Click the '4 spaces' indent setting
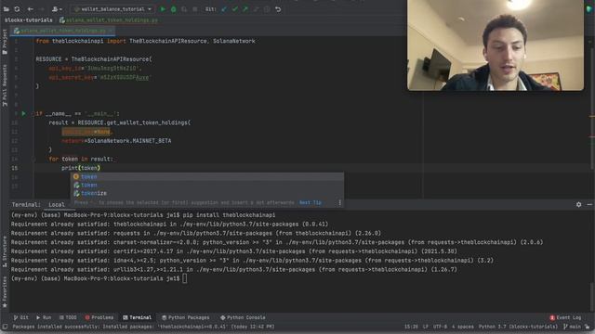This screenshot has height=334, width=595. [x=463, y=327]
